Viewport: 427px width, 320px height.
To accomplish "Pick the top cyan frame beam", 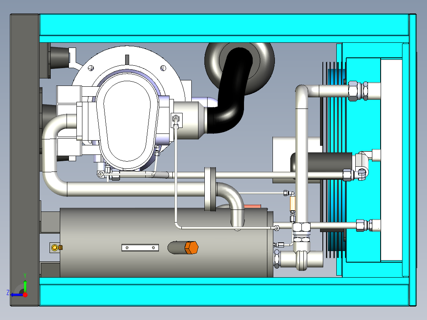I will 224,25.
